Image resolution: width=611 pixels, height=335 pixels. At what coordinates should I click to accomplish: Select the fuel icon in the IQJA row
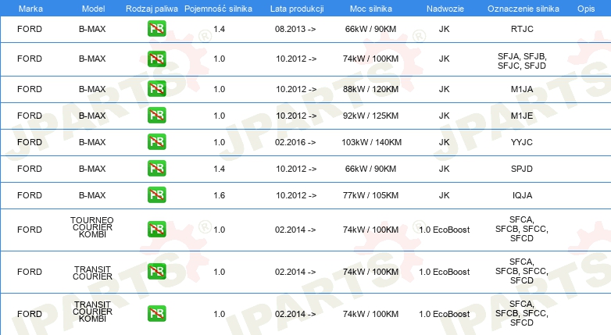[x=156, y=194]
